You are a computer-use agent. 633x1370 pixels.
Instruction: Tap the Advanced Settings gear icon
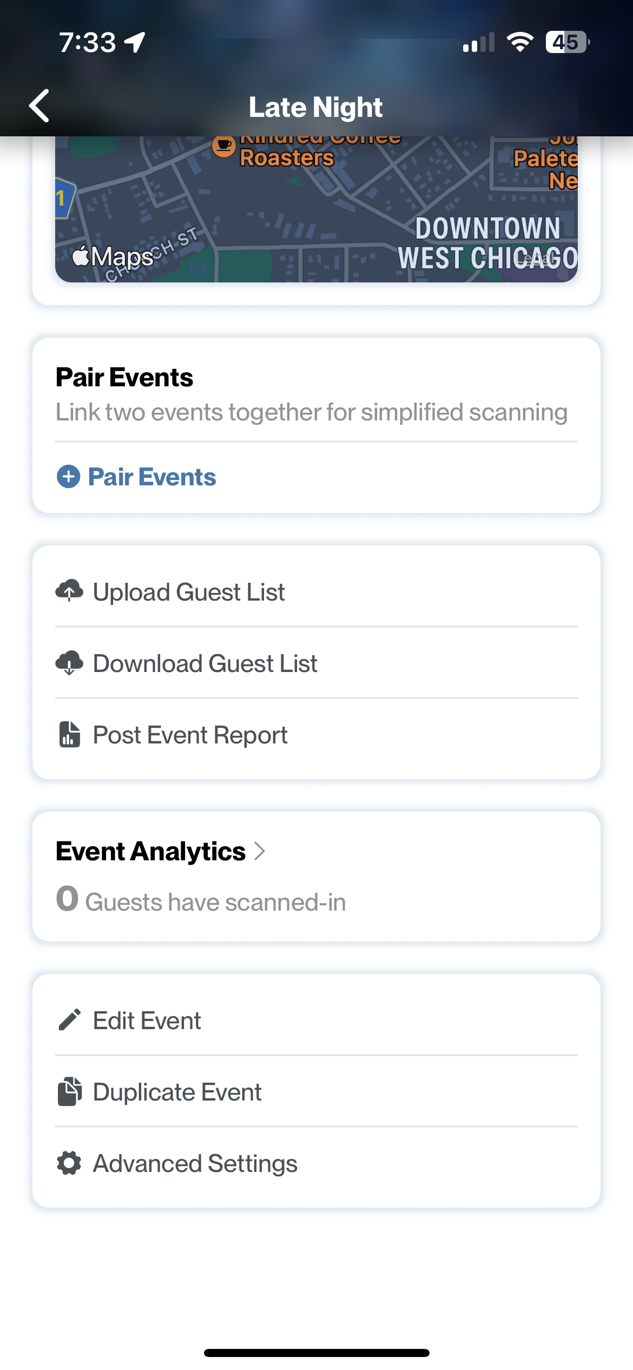pos(69,1163)
